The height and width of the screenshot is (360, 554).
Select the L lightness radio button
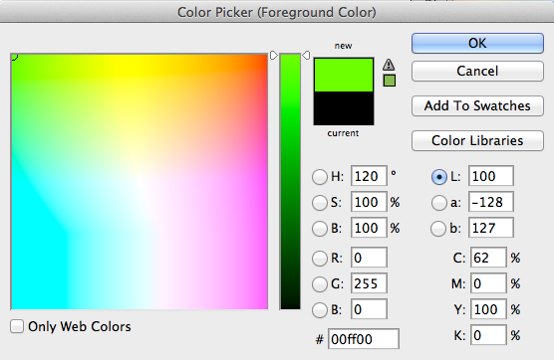pos(438,177)
